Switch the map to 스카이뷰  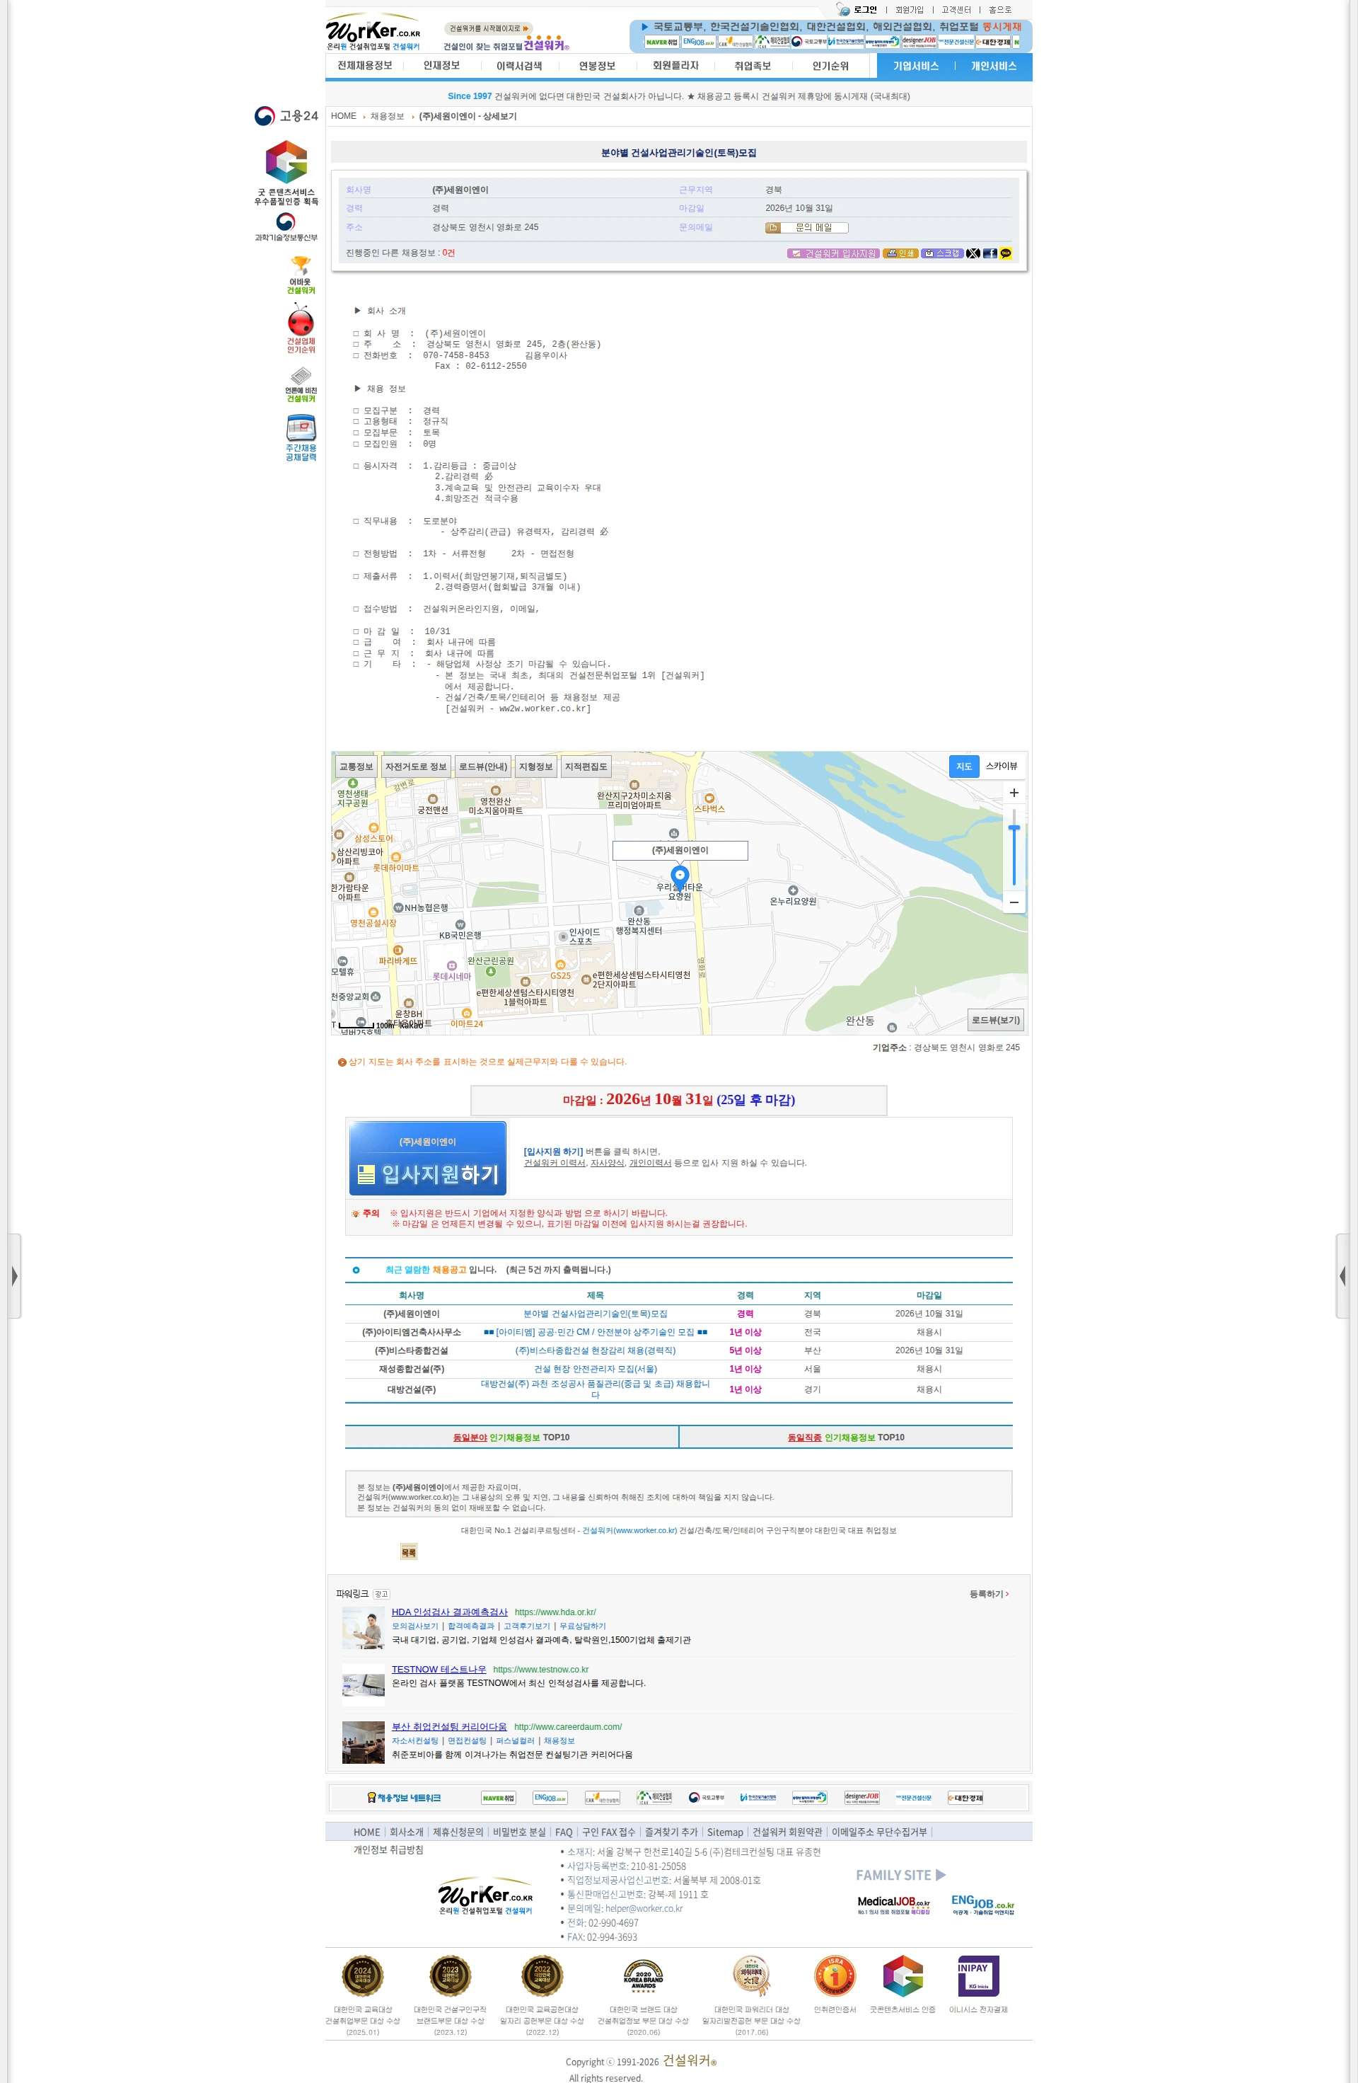[x=1002, y=766]
